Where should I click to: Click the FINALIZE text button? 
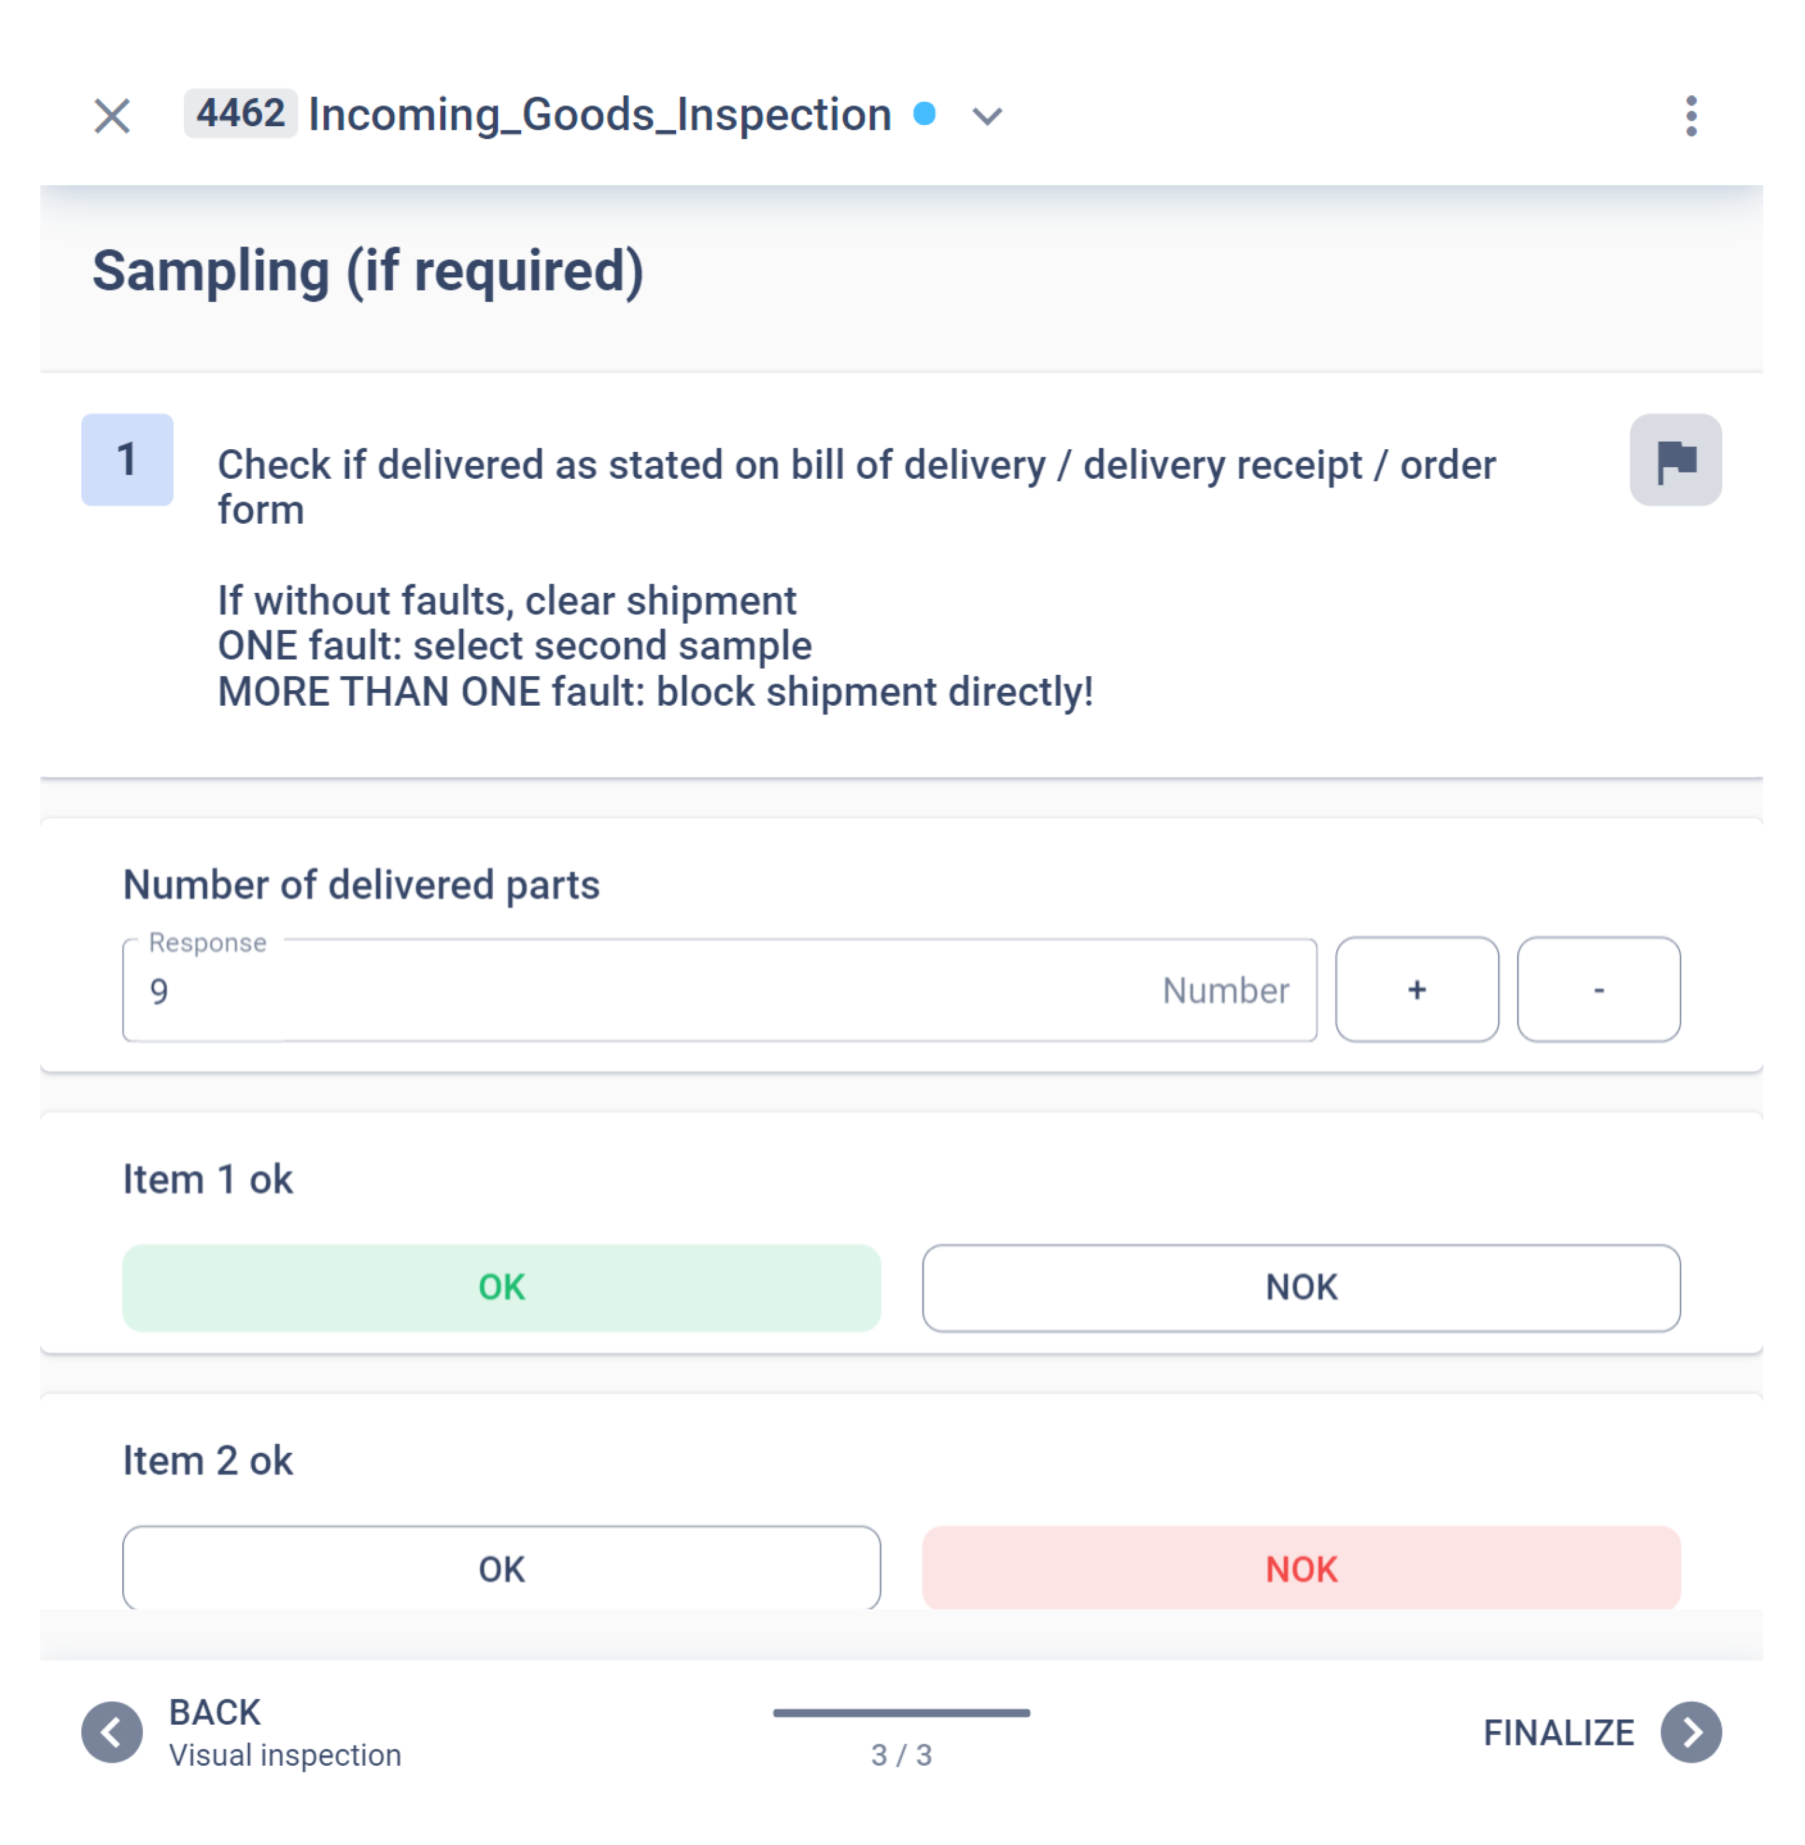click(1559, 1732)
